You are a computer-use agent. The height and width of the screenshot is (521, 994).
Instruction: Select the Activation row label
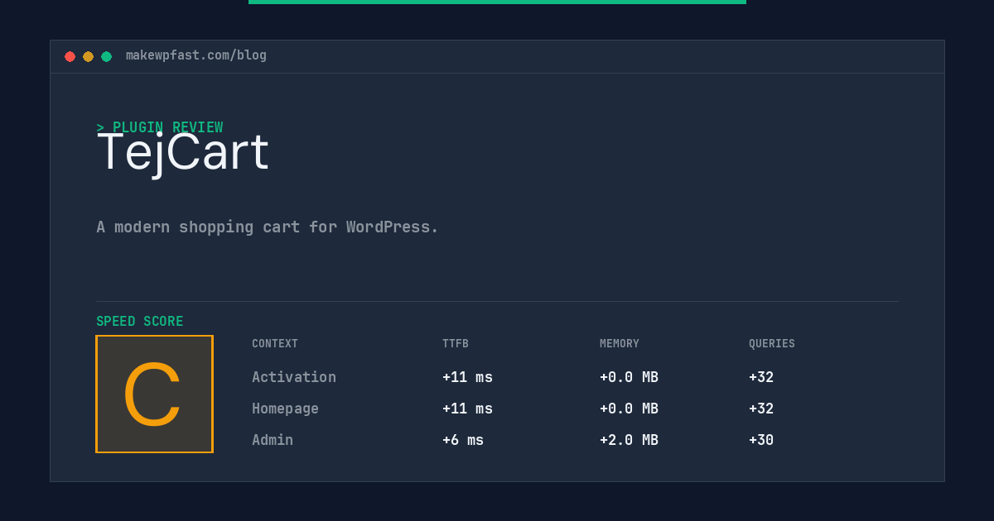click(294, 377)
